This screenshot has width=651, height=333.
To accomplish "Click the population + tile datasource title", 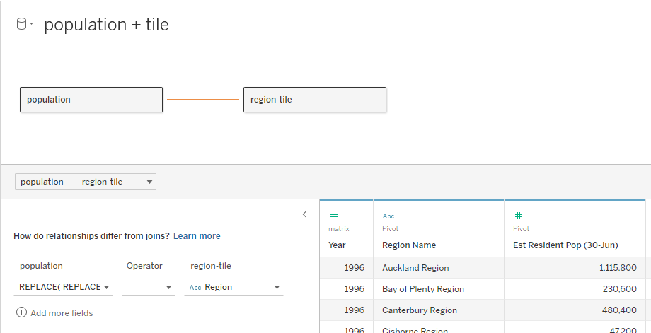I will 106,25.
